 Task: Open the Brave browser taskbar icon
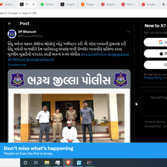[68, 162]
